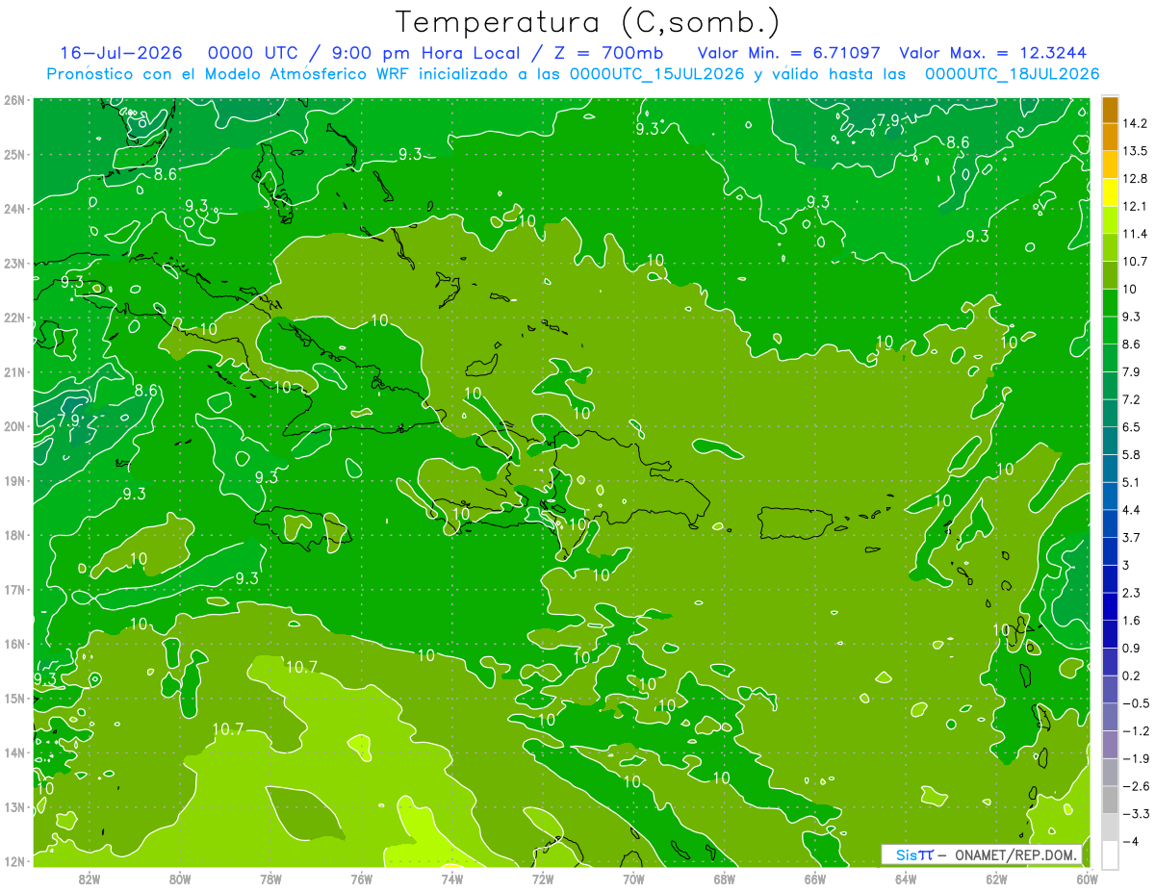This screenshot has width=1155, height=892.
Task: Select the "0000UTC_18JUL2026" valid-until text
Action: coord(1012,74)
